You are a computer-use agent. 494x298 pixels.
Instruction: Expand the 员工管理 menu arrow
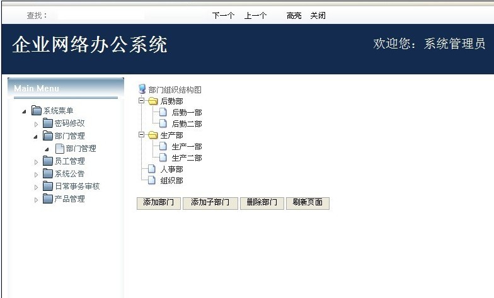[x=37, y=162]
